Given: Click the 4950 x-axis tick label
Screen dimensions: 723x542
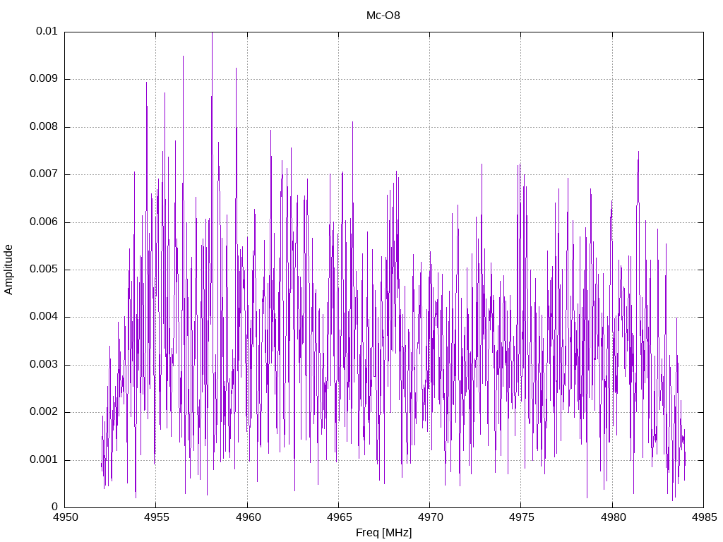Looking at the screenshot, I should (65, 517).
